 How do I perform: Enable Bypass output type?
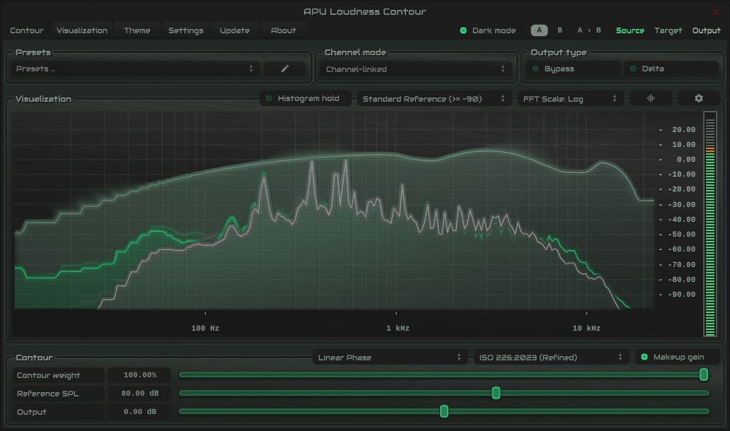tap(574, 69)
